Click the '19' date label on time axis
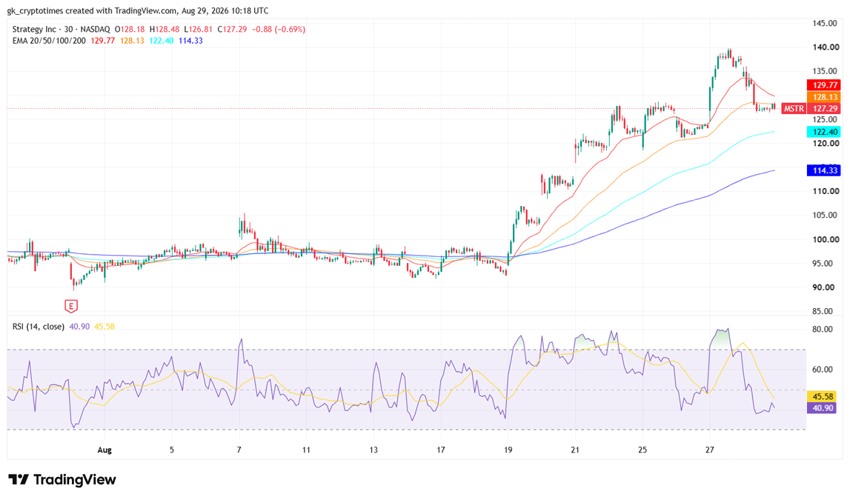This screenshot has height=500, width=850. pos(508,450)
